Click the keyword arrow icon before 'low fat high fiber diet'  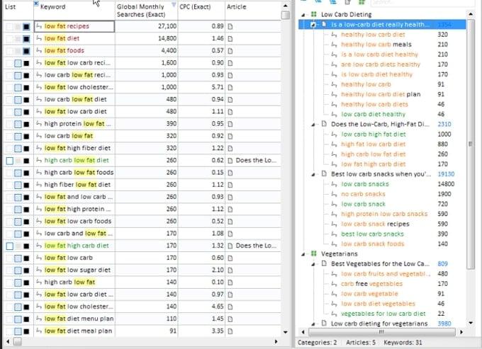coord(39,148)
